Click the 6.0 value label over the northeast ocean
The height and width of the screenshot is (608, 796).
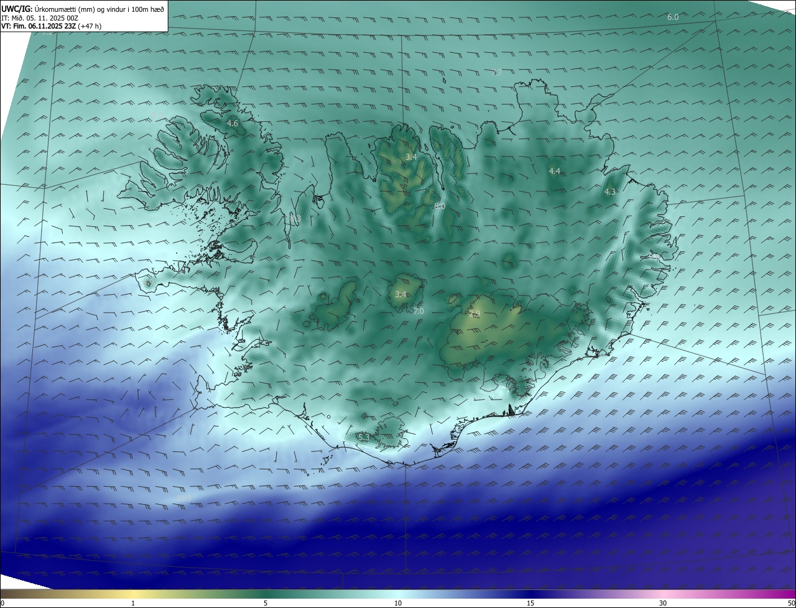point(673,17)
